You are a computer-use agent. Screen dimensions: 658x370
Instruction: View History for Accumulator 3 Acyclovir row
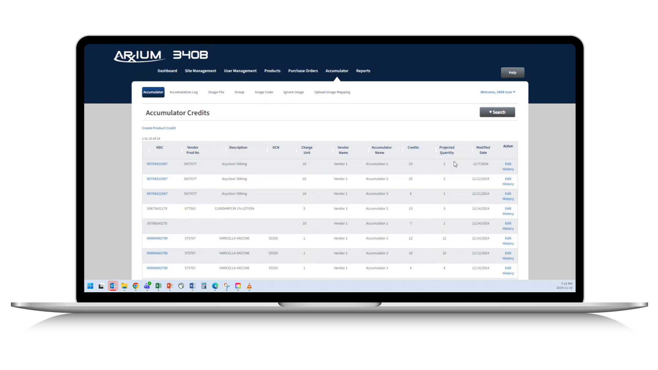point(508,199)
